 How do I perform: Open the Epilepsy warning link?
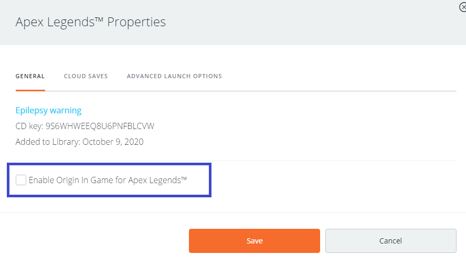pyautogui.click(x=48, y=110)
